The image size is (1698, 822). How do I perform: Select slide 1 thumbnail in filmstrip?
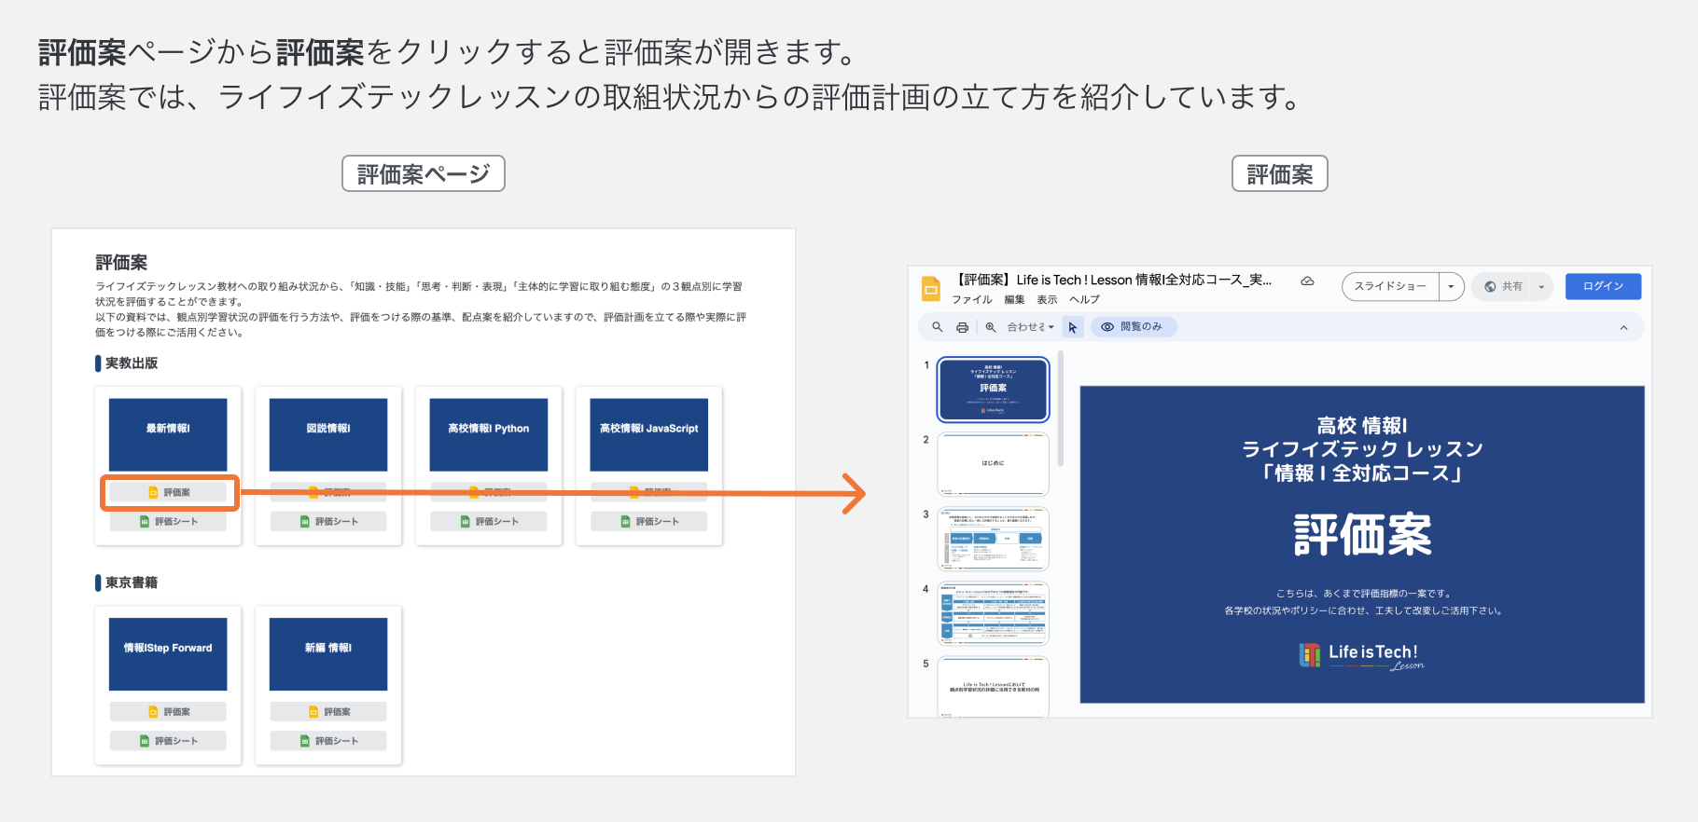pyautogui.click(x=993, y=390)
